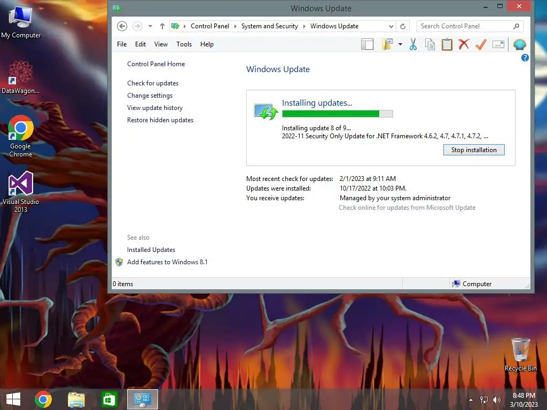Screen dimensions: 547x410
Task: Click the Paste clipboard icon
Action: point(447,44)
